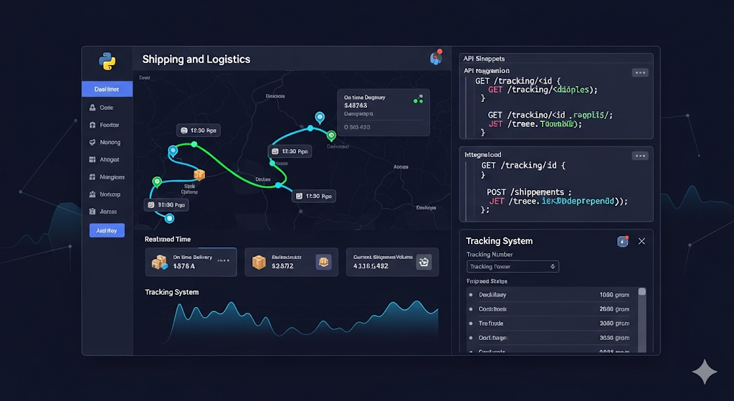Click the Abore label on the map
734x401 pixels.
click(x=401, y=166)
